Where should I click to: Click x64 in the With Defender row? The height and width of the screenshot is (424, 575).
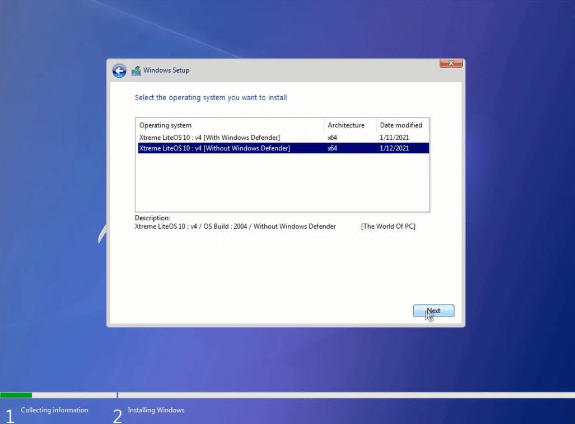(x=332, y=138)
